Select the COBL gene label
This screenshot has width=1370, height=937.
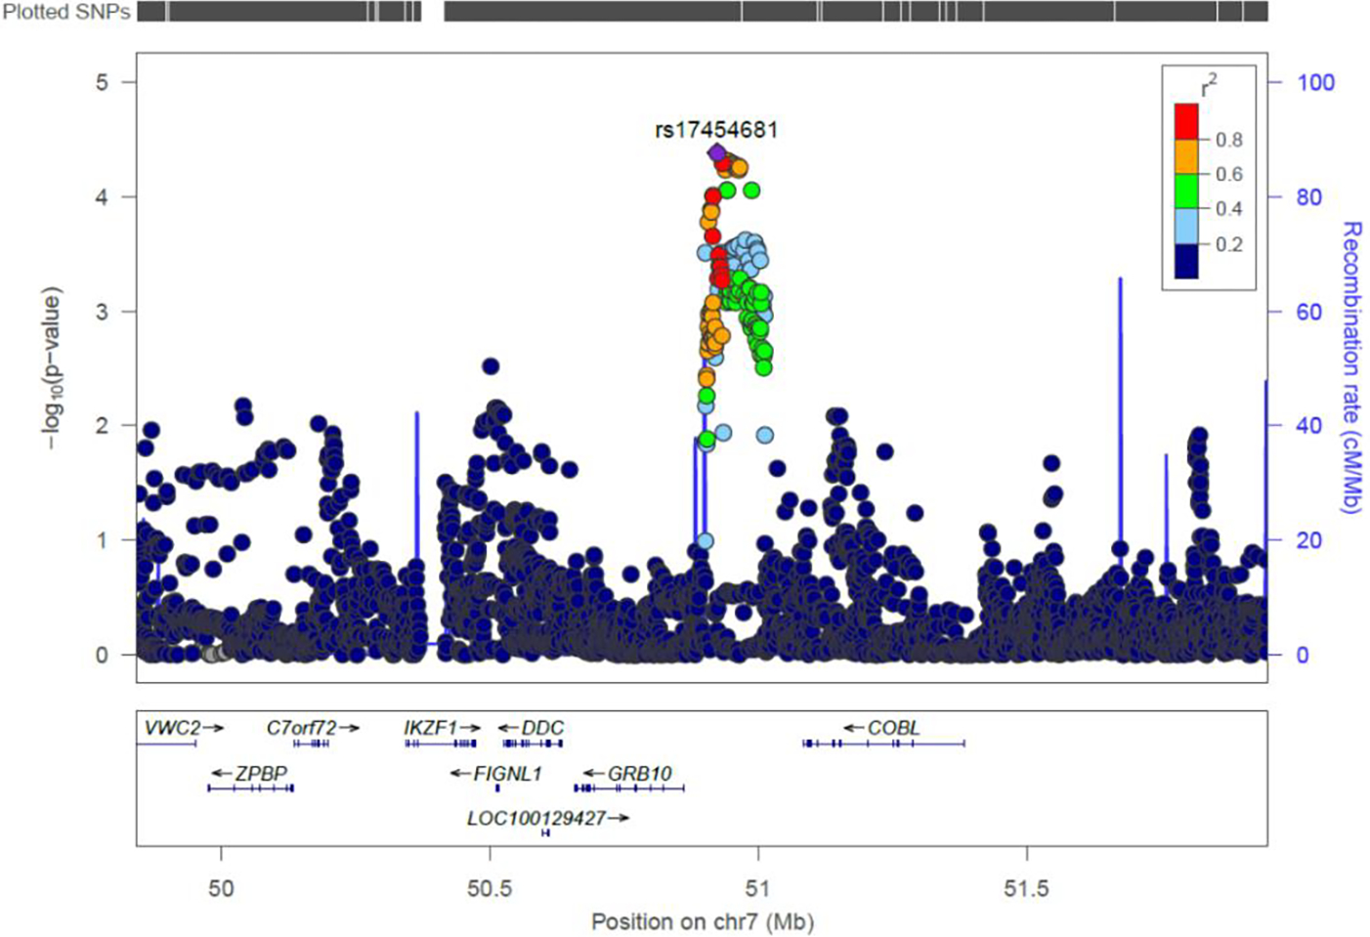893,728
